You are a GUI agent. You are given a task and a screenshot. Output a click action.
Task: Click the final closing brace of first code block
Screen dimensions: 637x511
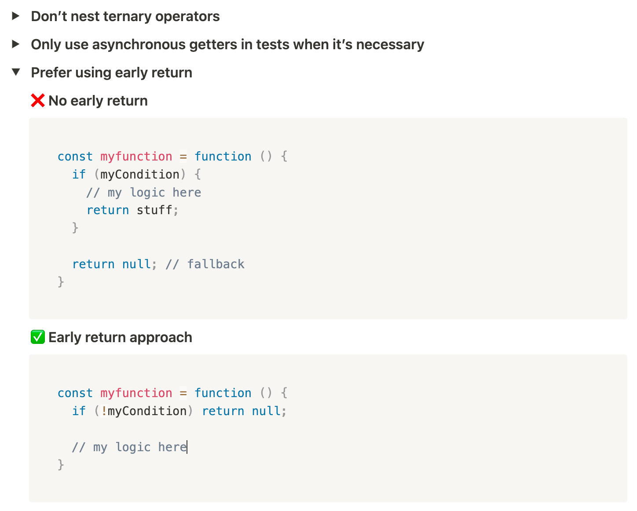[x=61, y=281]
